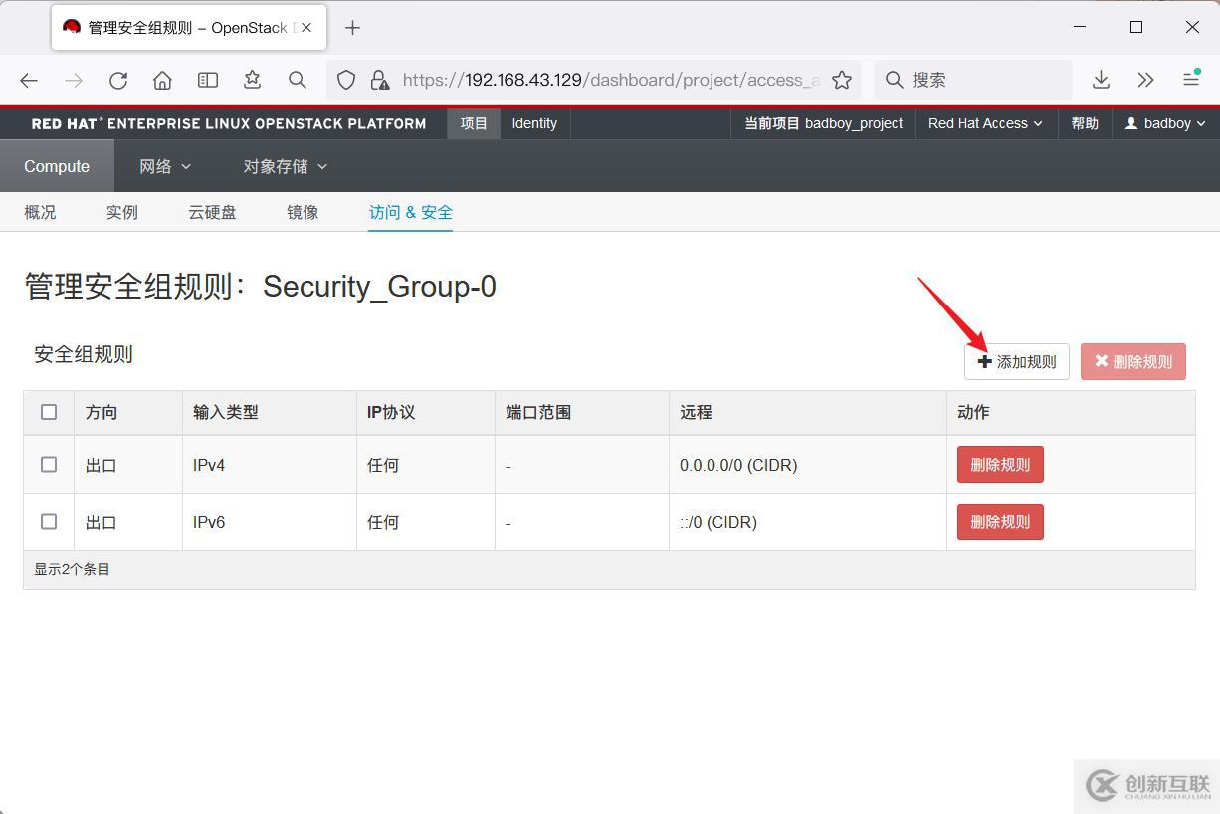
Task: Check the IPv6 rule checkbox
Action: coord(49,521)
